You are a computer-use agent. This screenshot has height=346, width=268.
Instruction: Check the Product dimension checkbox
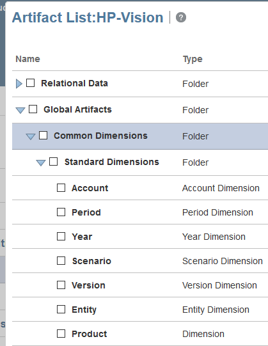click(61, 334)
